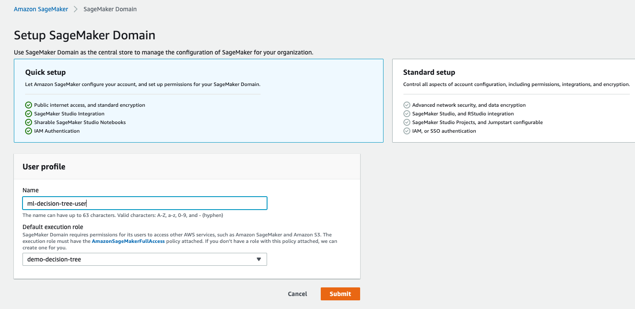
Task: Click the Setup SageMaker Domain page title
Action: 85,35
